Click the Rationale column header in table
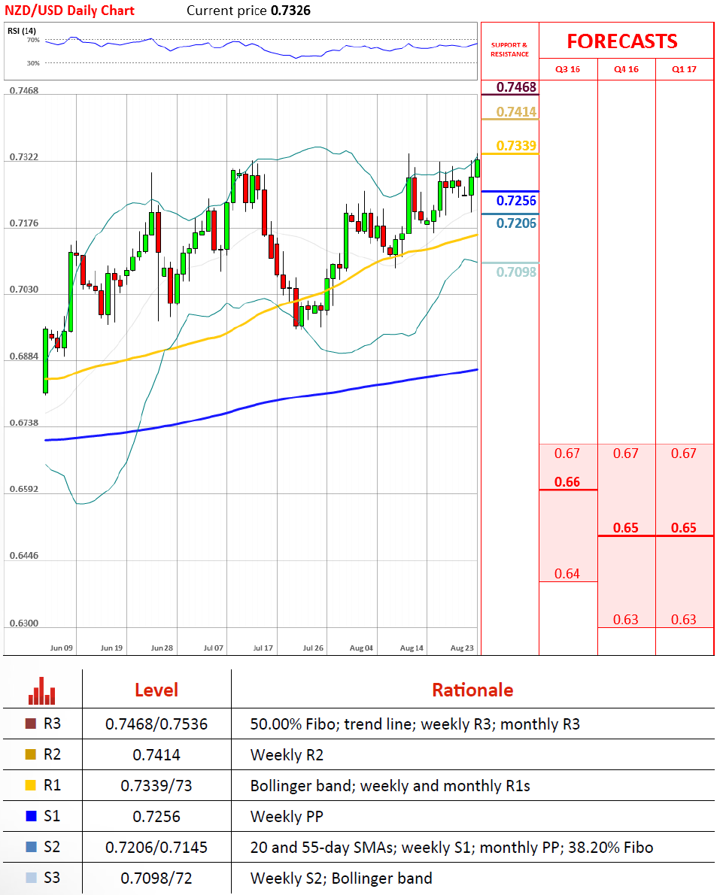This screenshot has height=895, width=723. pyautogui.click(x=472, y=690)
